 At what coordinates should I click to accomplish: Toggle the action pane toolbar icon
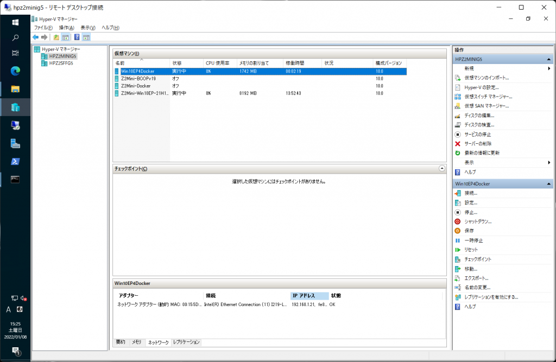tap(86, 37)
